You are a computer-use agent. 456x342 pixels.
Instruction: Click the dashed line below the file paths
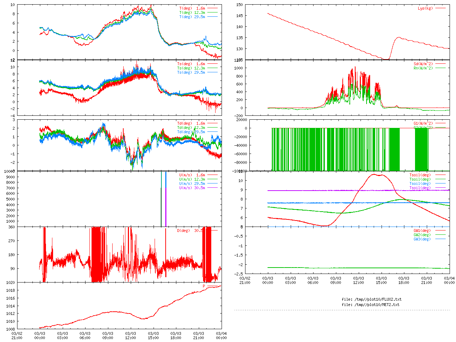point(342,310)
